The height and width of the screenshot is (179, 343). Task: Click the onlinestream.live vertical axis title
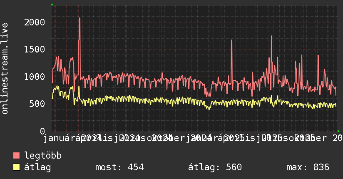tap(5, 69)
